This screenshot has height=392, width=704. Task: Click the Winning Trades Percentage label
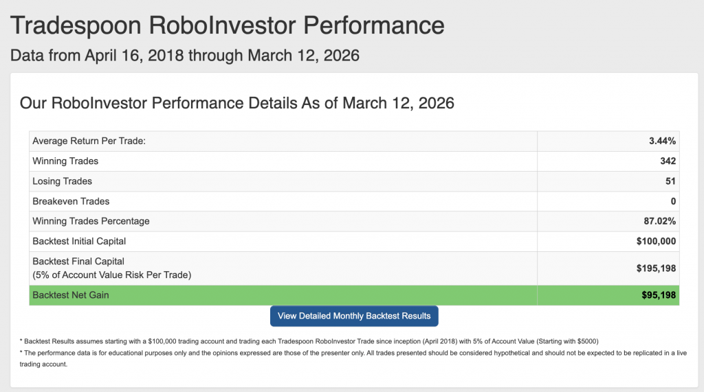[91, 221]
